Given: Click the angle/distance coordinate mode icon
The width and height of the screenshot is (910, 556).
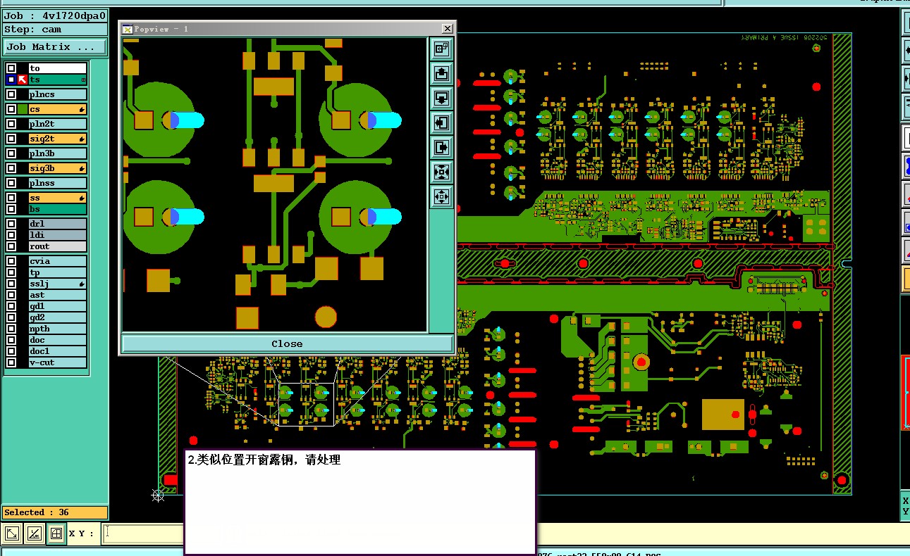Looking at the screenshot, I should click(x=34, y=533).
